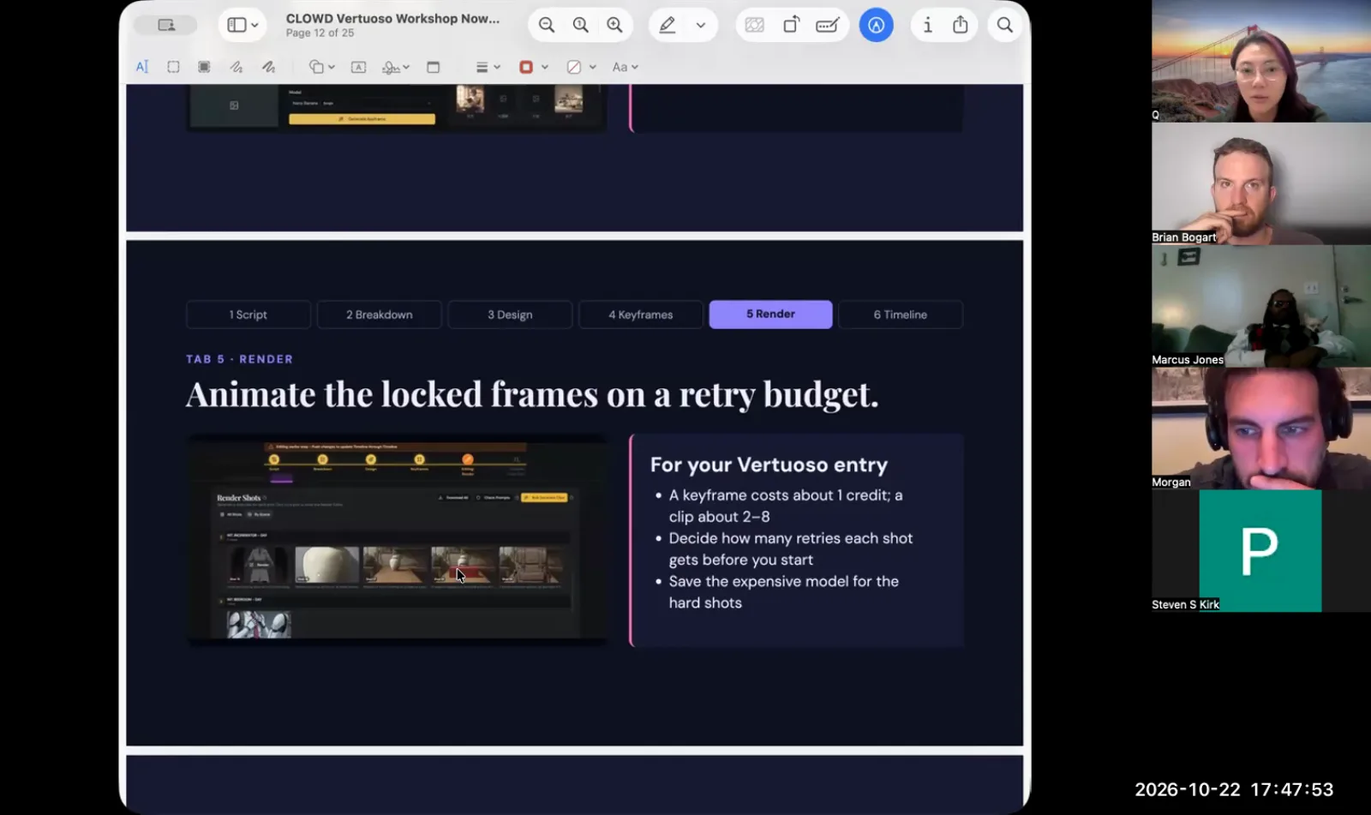Click the Brian Bogart video tile
The height and width of the screenshot is (815, 1371).
[1260, 183]
